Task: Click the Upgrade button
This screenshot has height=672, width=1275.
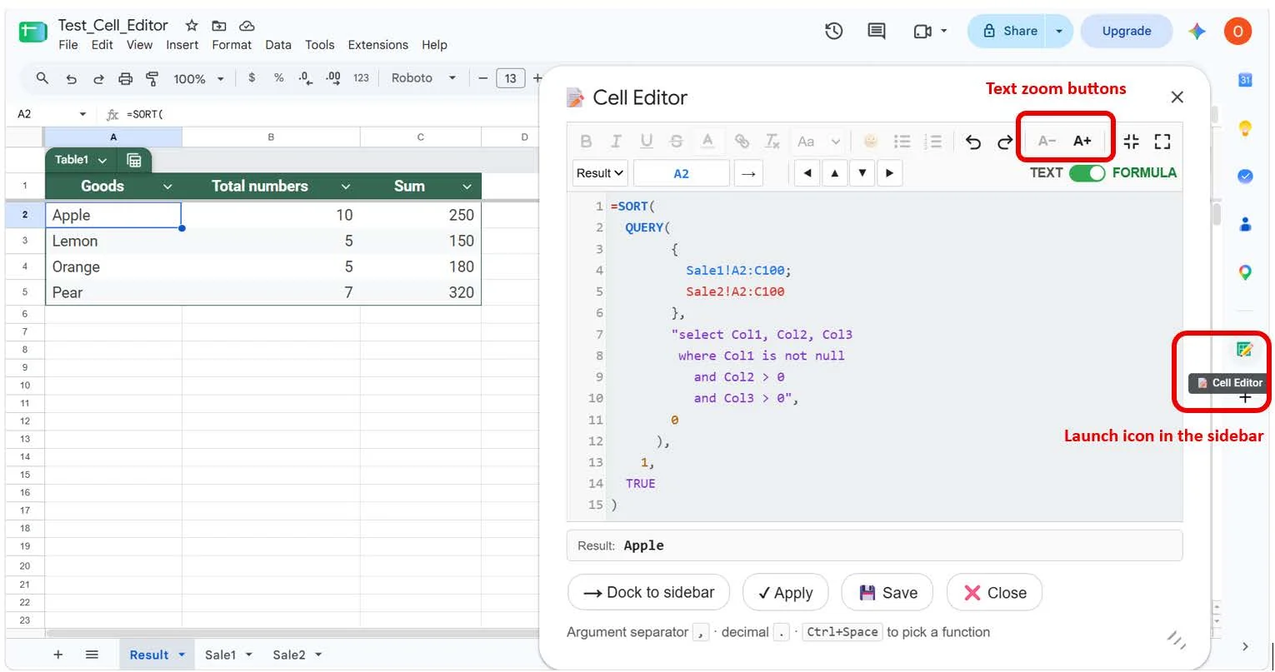Action: coord(1127,31)
